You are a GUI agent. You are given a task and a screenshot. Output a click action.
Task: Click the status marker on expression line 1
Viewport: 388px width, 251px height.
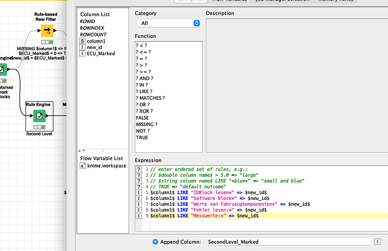(139, 169)
